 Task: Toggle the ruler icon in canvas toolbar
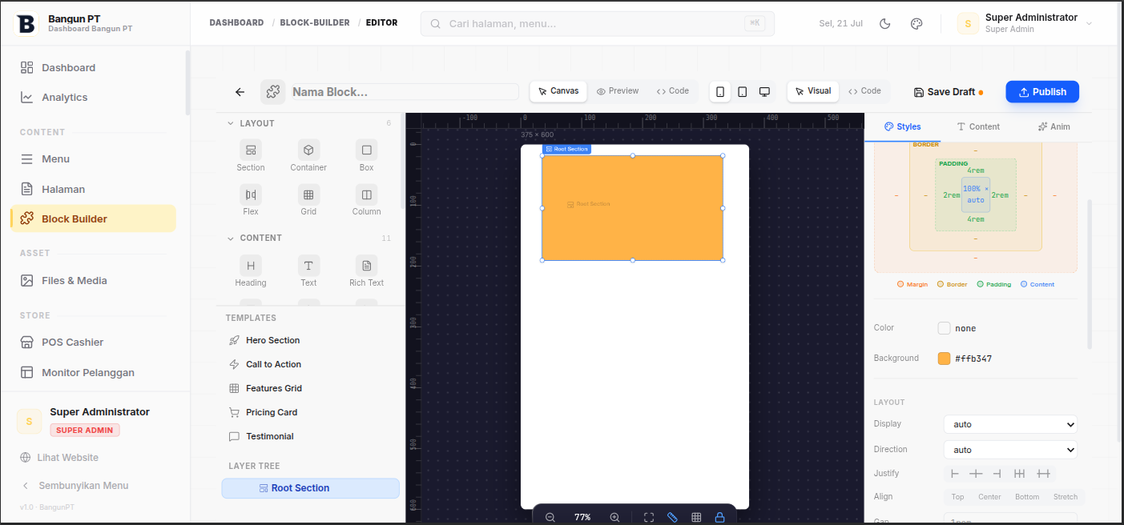(x=672, y=518)
